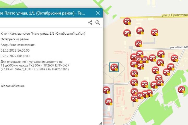Click the улица Ключ-Кам street label
188x125 pixels.
179,47
